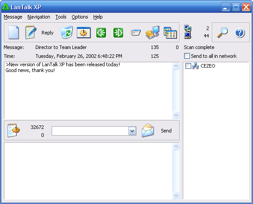Open the Options menu
The height and width of the screenshot is (204, 253).
[80, 17]
